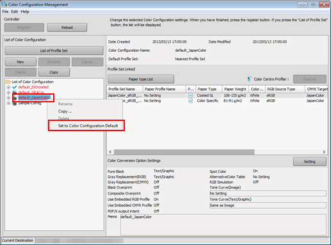This screenshot has height=245, width=331.
Task: Click the greyed Rename button
Action: click(x=54, y=62)
